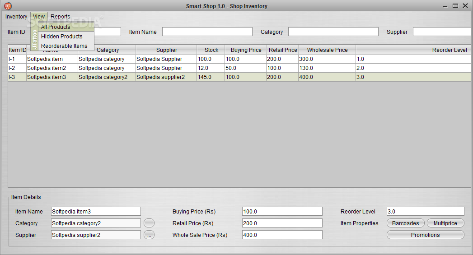Sort table by Supplier column header
The height and width of the screenshot is (255, 473).
166,50
